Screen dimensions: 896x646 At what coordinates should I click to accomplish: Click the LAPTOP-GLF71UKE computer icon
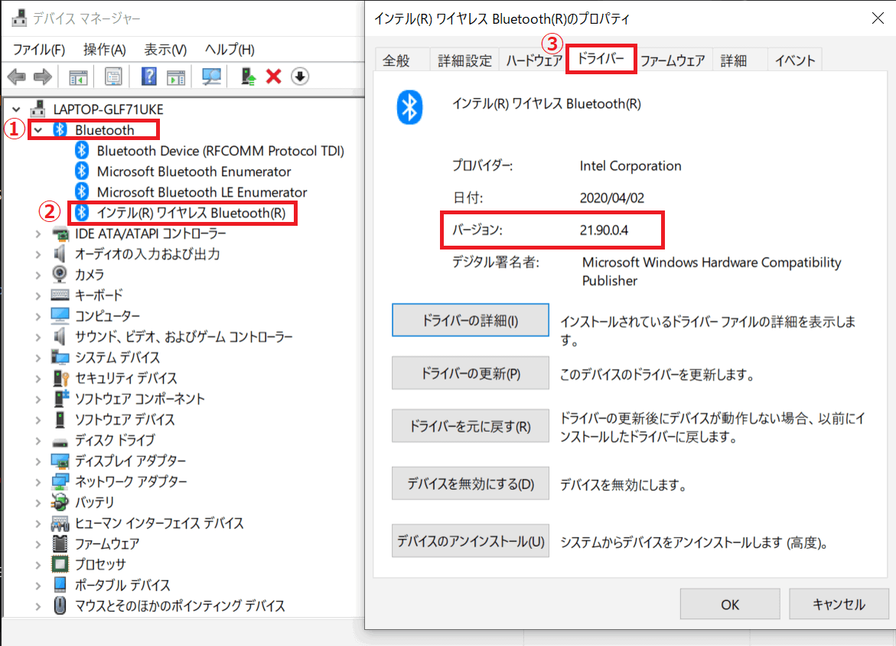click(38, 109)
